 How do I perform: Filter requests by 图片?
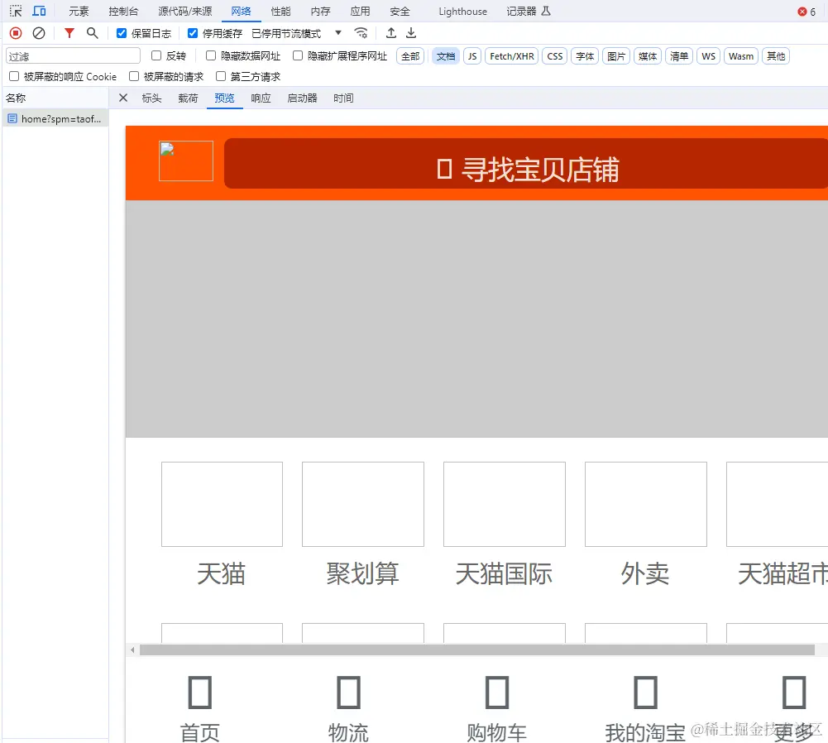616,56
